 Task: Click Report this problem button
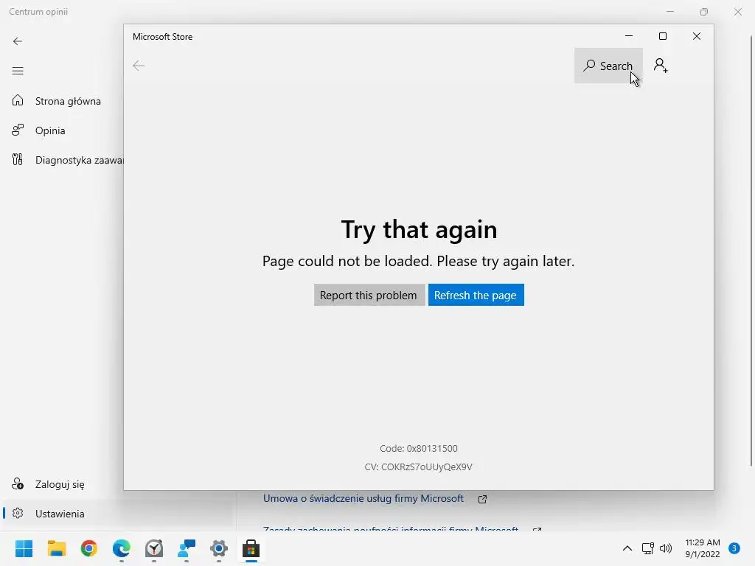click(x=369, y=295)
